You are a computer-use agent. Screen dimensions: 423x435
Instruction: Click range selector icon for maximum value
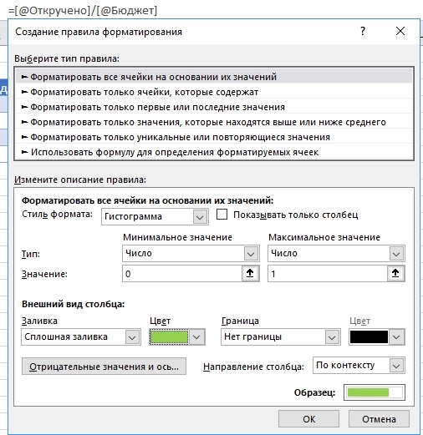coord(395,274)
